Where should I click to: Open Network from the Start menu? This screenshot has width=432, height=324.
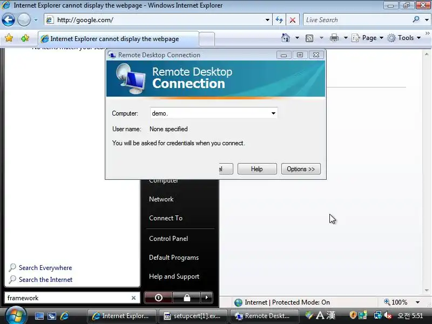[161, 199]
